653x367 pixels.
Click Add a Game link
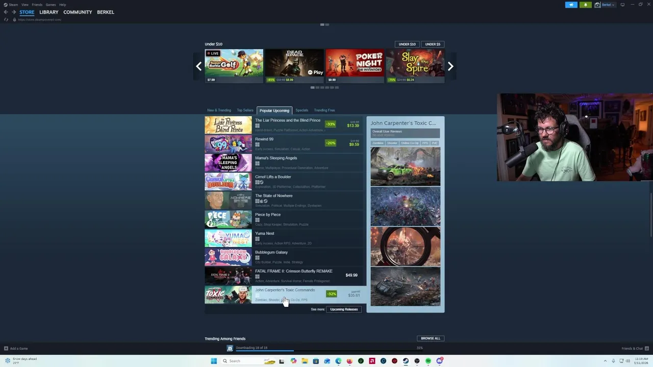click(x=19, y=349)
